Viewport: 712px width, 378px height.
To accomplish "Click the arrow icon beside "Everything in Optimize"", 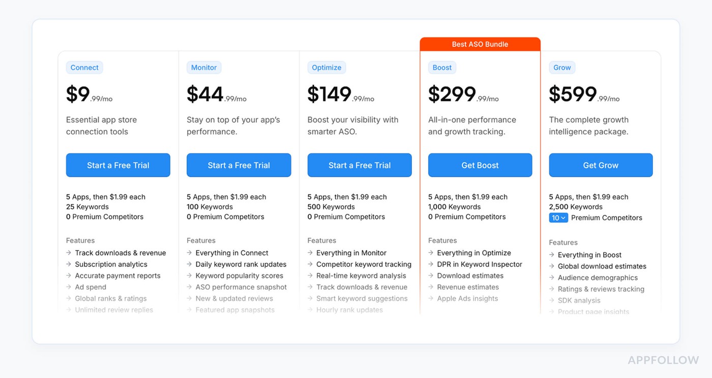I will click(430, 253).
